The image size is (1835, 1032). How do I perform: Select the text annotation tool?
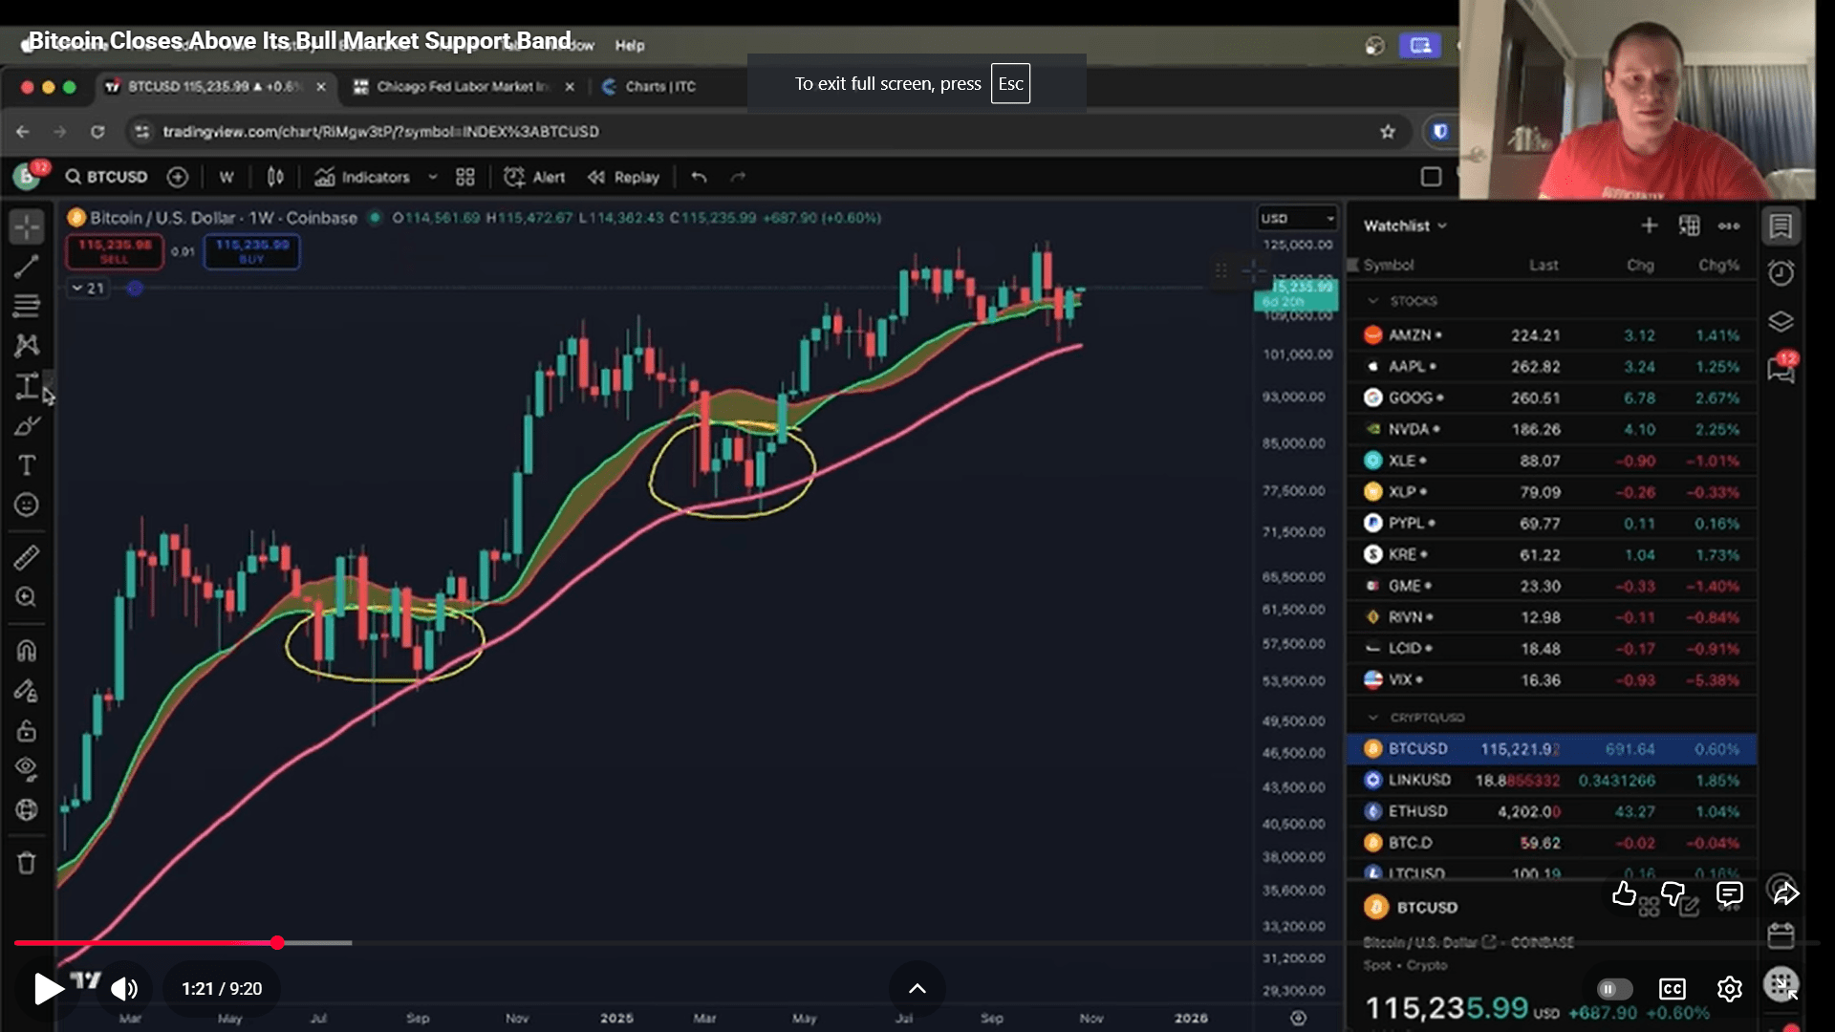(x=26, y=465)
